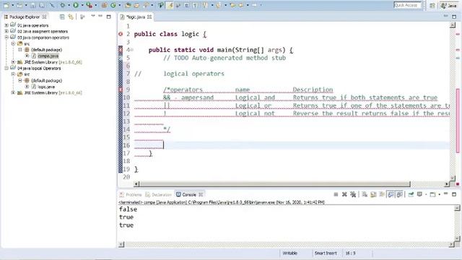The width and height of the screenshot is (462, 260).
Task: Click the Smart Insert status bar entry
Action: 326,253
